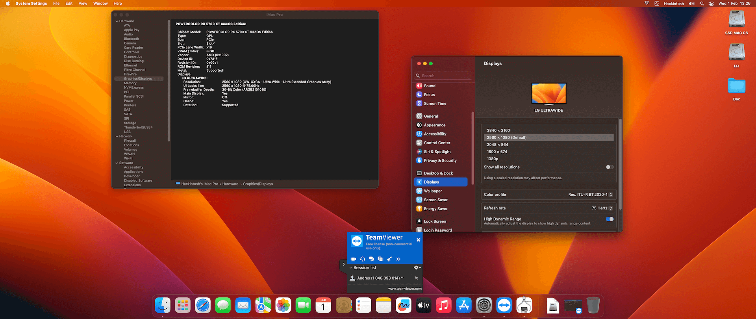Screen dimensions: 756x319
Task: Click the Displays settings scrollbar
Action: pyautogui.click(x=620, y=164)
